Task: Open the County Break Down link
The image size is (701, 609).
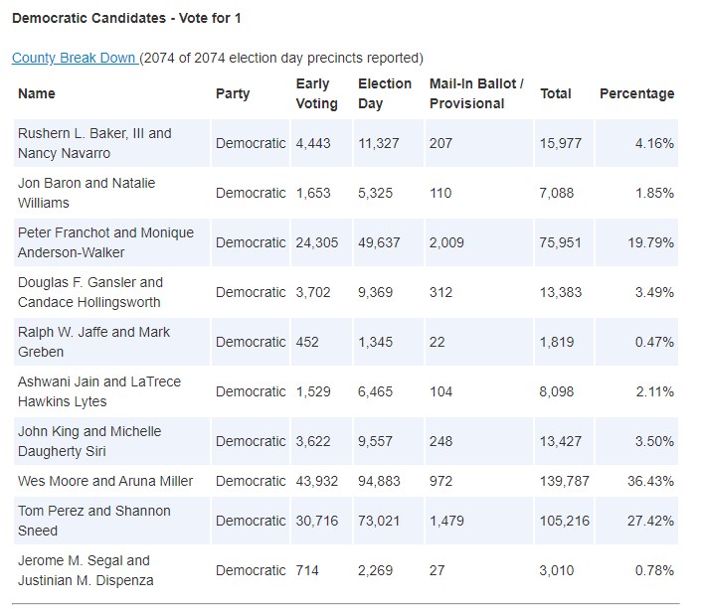Action: 75,58
